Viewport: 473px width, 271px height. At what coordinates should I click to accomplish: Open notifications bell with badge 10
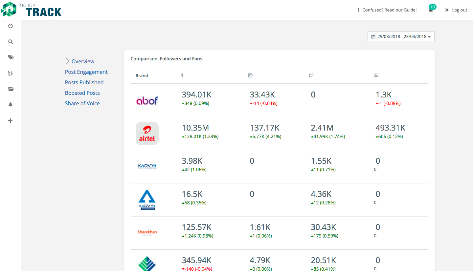tap(431, 10)
